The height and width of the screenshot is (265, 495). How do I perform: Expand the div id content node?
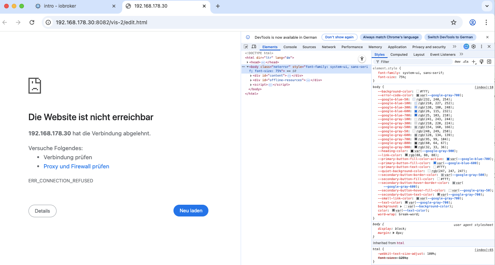tap(251, 75)
